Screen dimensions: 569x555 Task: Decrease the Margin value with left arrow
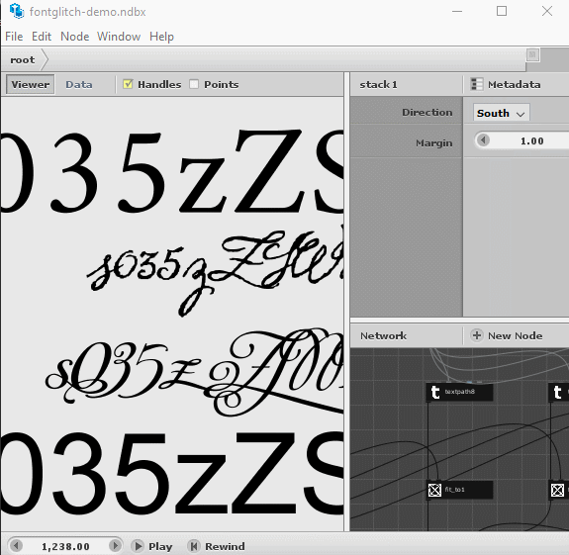pos(483,140)
